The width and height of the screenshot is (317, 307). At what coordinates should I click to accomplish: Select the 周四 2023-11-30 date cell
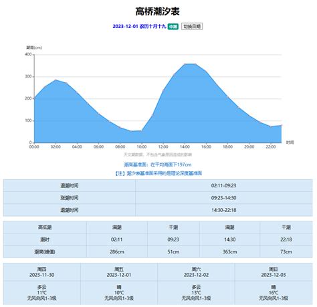(x=42, y=272)
